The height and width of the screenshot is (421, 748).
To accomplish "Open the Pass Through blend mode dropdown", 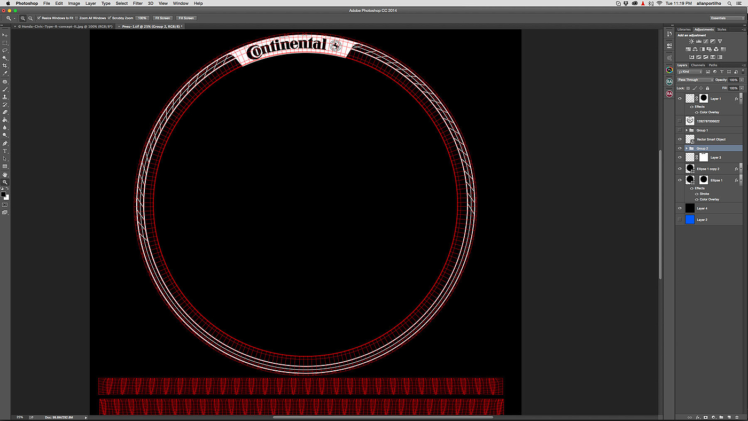I will tap(695, 80).
